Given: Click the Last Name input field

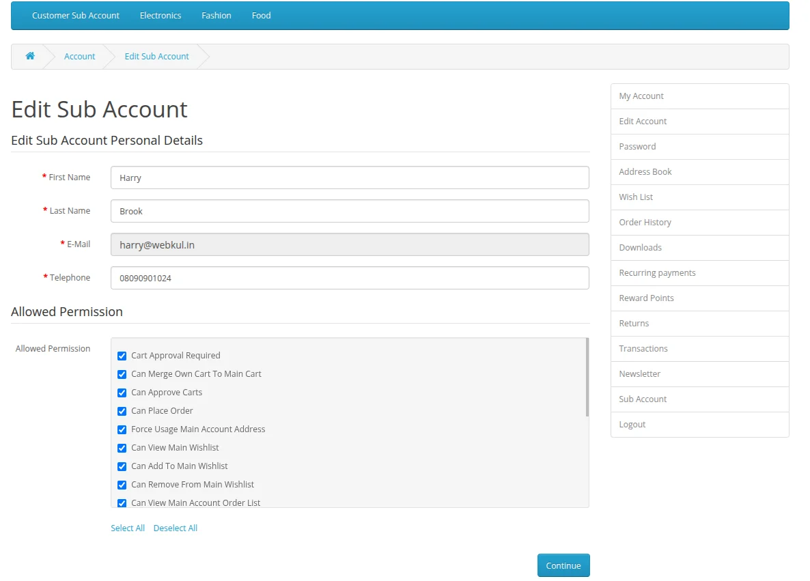Looking at the screenshot, I should [350, 211].
